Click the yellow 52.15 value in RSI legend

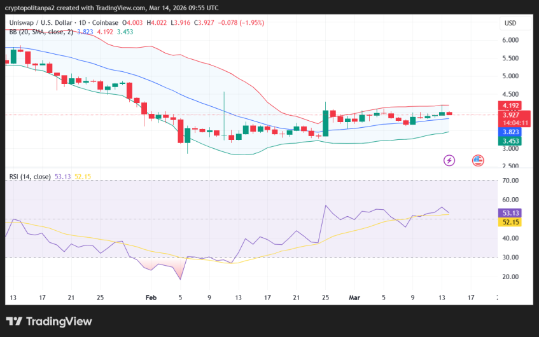pos(83,177)
